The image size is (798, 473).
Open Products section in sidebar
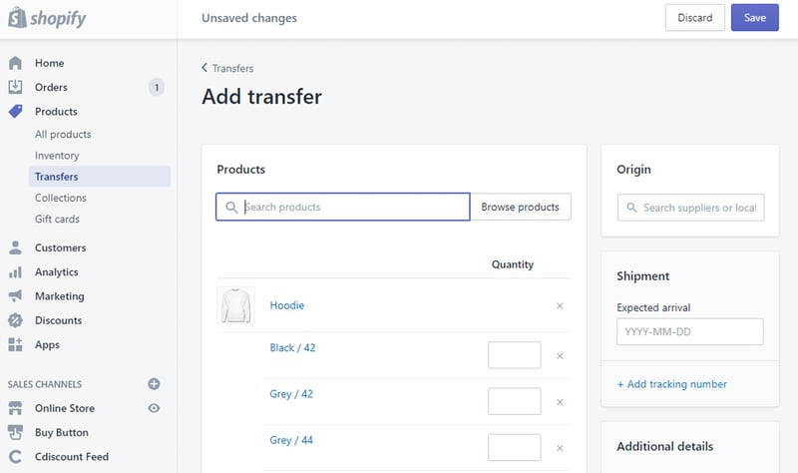[56, 112]
